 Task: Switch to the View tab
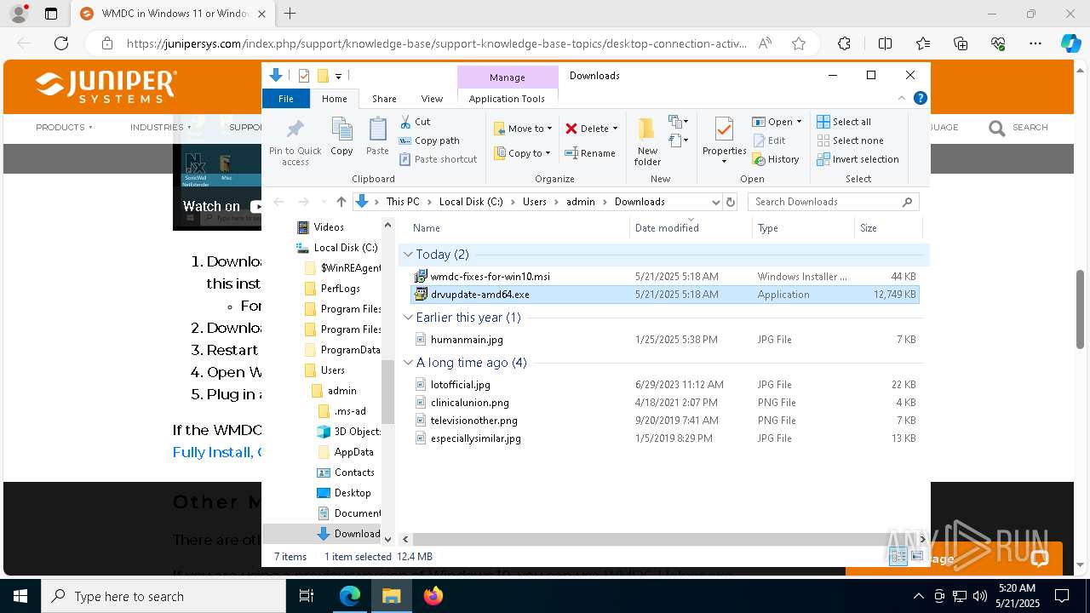(432, 99)
